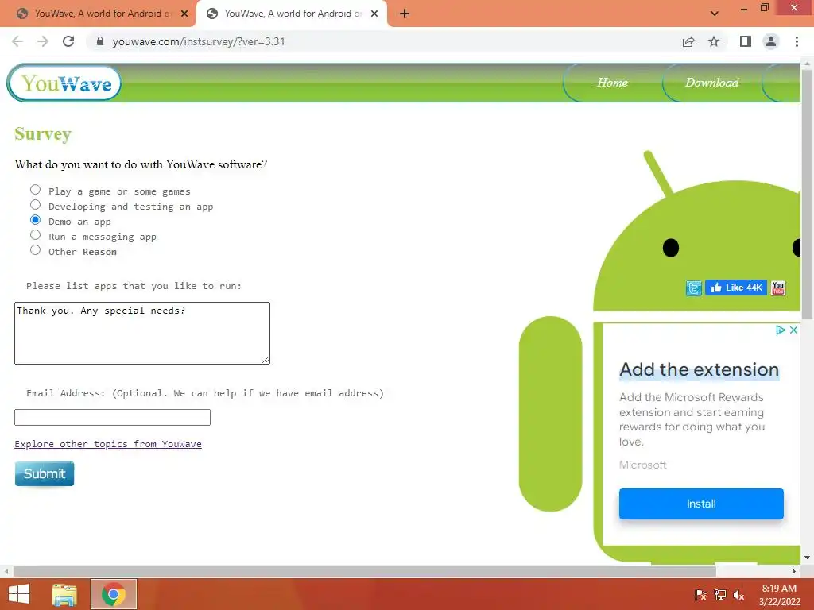Click in the apps list text area
The height and width of the screenshot is (610, 814).
(x=142, y=333)
